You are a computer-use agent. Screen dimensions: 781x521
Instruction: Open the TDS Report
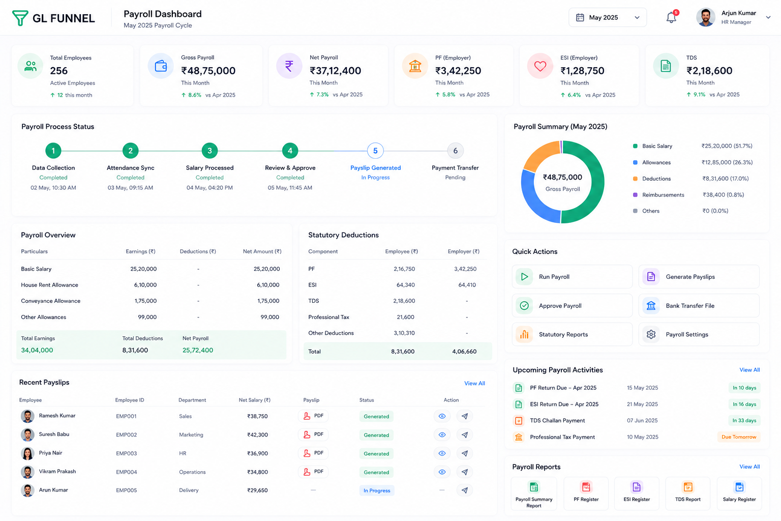(688, 494)
